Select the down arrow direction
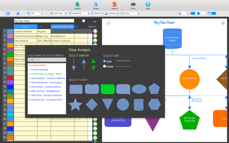Viewport: 229px width, 143px height. (74, 65)
